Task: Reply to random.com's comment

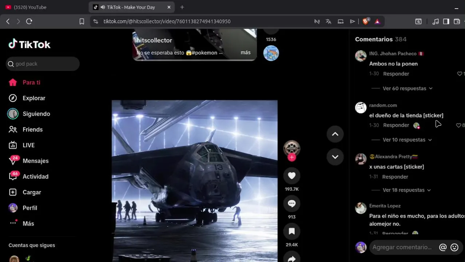Action: [x=396, y=125]
